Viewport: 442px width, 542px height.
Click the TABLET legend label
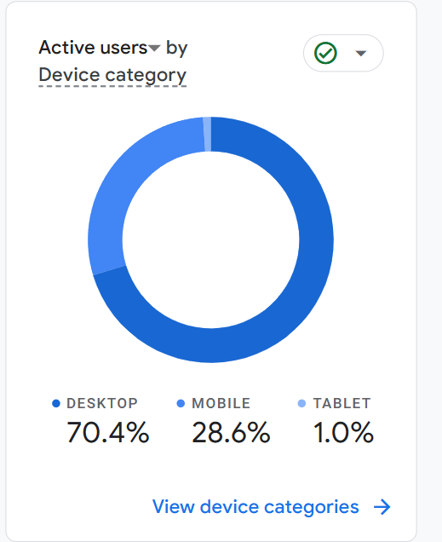(342, 403)
